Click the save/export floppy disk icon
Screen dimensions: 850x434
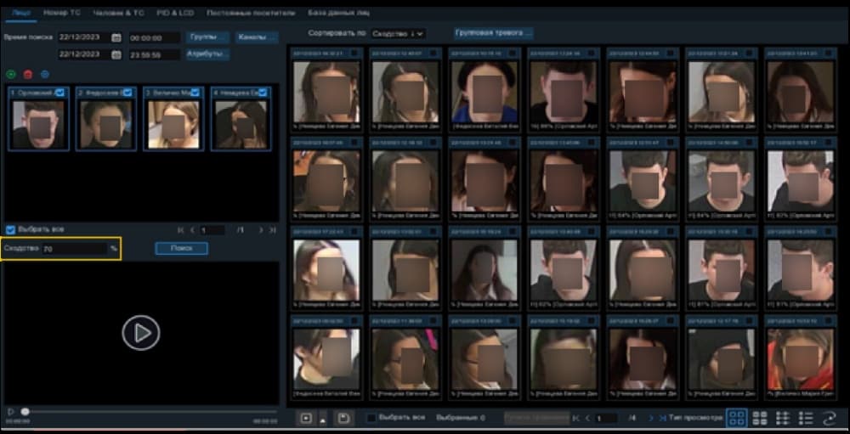click(343, 418)
